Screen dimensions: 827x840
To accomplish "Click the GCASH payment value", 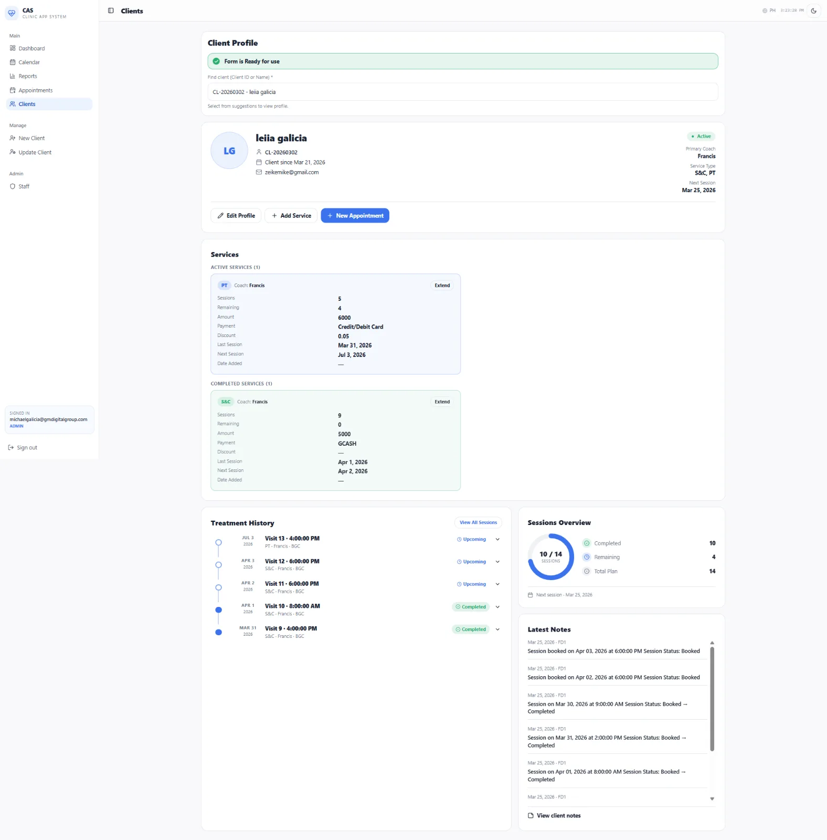I will (x=347, y=444).
